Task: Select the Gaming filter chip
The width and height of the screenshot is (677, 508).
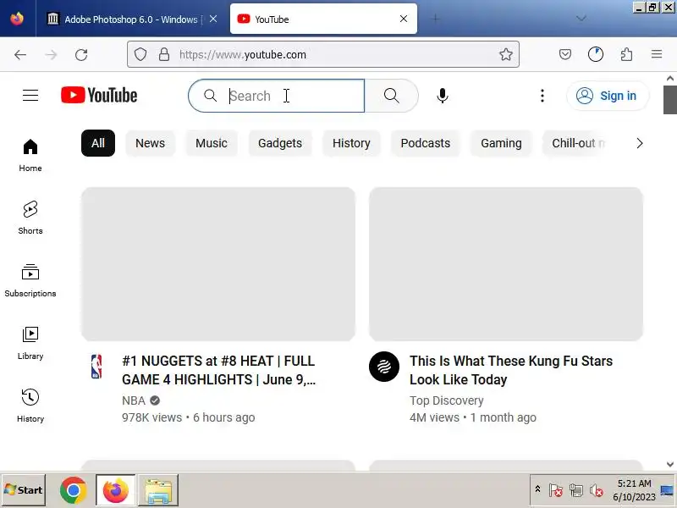Action: click(x=501, y=143)
